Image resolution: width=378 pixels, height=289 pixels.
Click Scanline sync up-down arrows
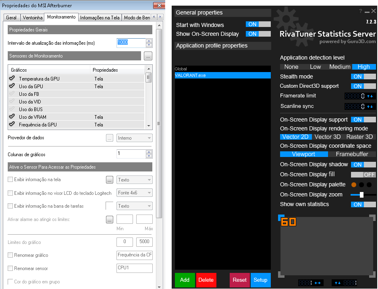click(x=370, y=106)
